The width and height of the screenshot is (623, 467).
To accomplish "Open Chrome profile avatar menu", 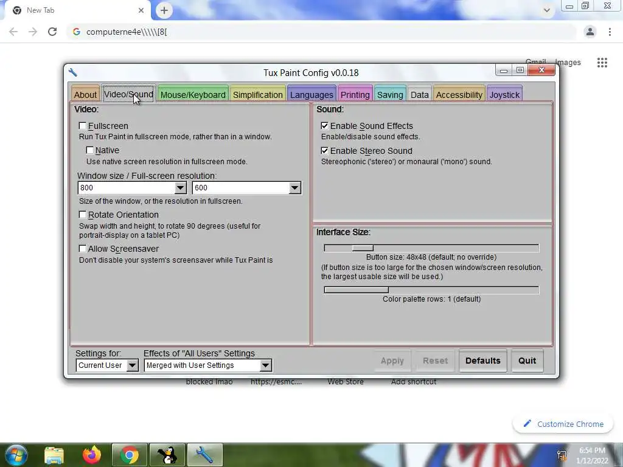I will [x=590, y=32].
